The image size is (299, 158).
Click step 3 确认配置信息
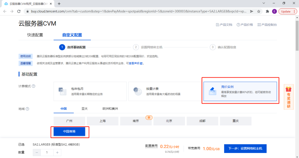pyautogui.click(x=223, y=47)
